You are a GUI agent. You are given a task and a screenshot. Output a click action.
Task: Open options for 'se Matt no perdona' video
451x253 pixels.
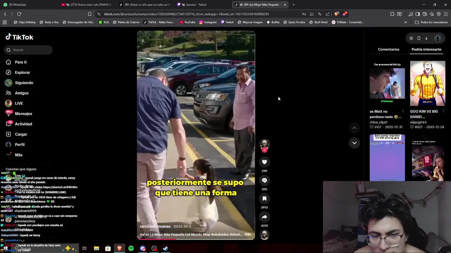click(x=403, y=111)
